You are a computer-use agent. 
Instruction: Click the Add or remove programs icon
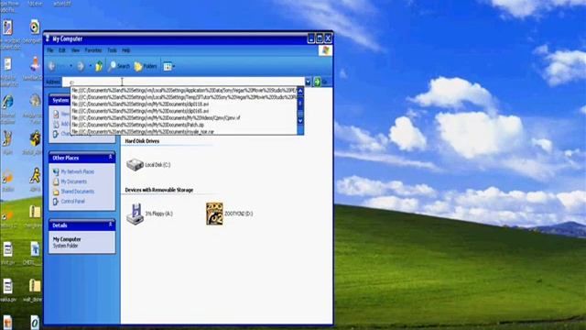coord(56,124)
